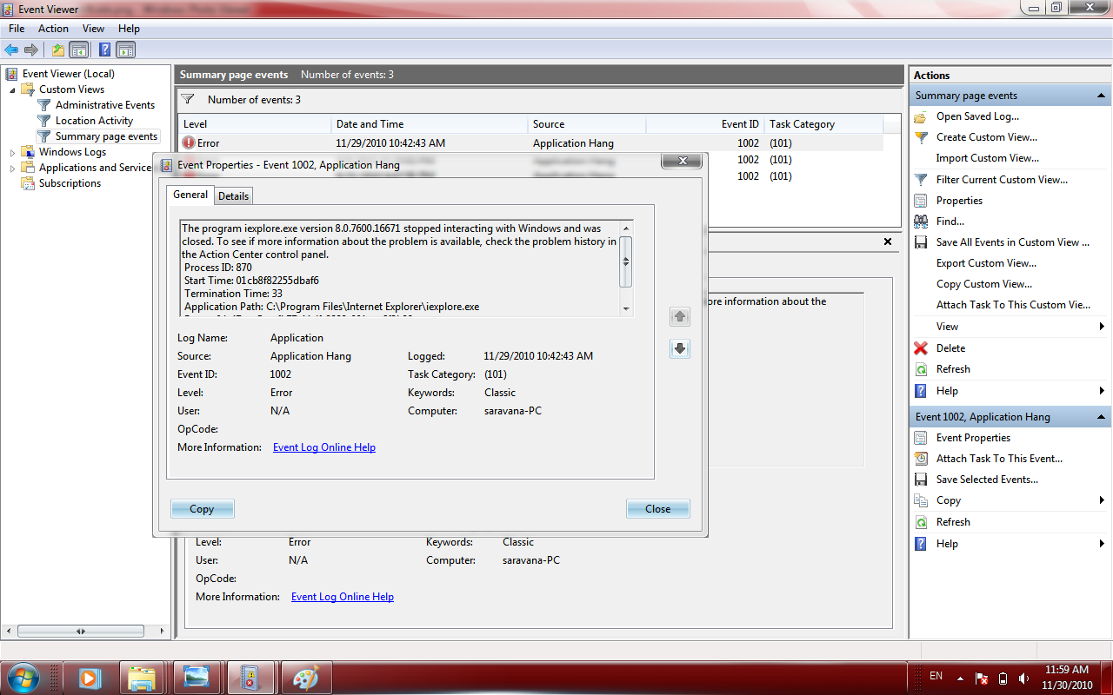The image size is (1113, 695).
Task: Click Create Custom View action
Action: click(986, 137)
